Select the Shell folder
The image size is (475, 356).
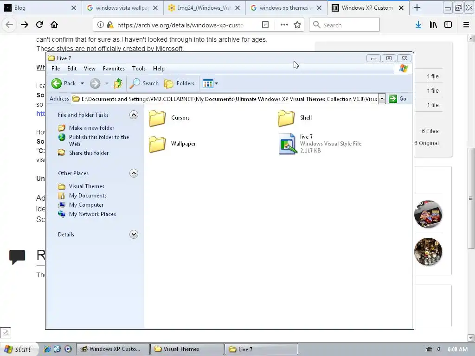(295, 118)
